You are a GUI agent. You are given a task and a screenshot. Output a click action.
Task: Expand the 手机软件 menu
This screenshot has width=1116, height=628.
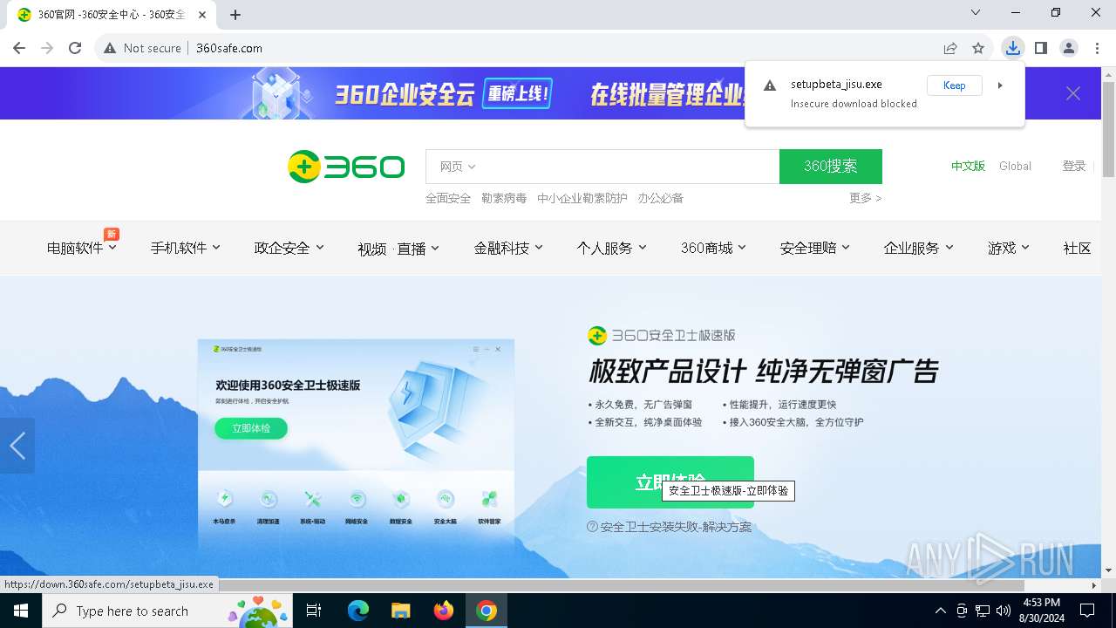186,248
